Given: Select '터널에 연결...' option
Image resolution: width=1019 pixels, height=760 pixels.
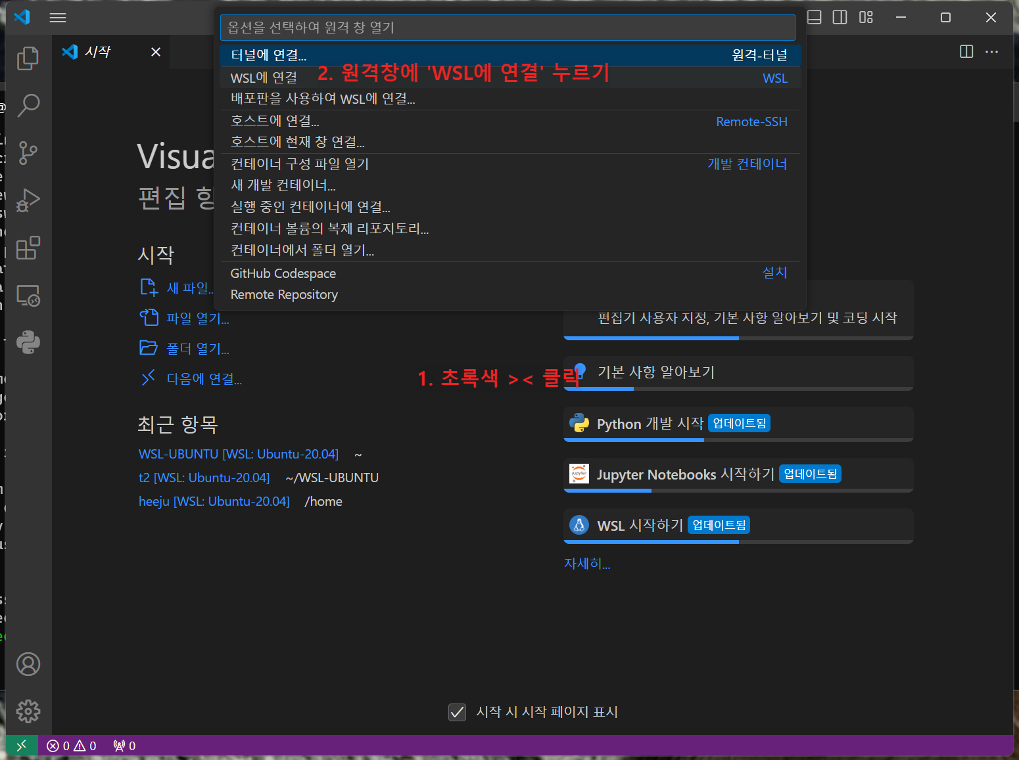Looking at the screenshot, I should (x=510, y=55).
